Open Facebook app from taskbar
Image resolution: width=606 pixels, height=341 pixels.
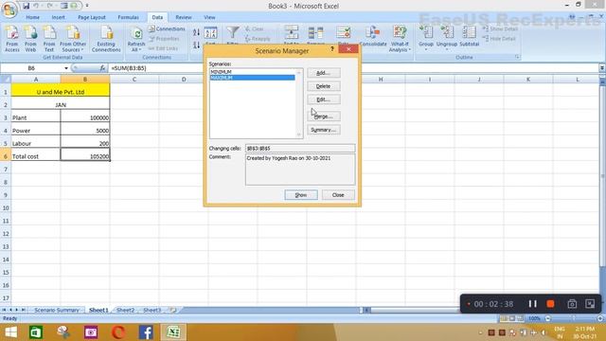pyautogui.click(x=146, y=332)
